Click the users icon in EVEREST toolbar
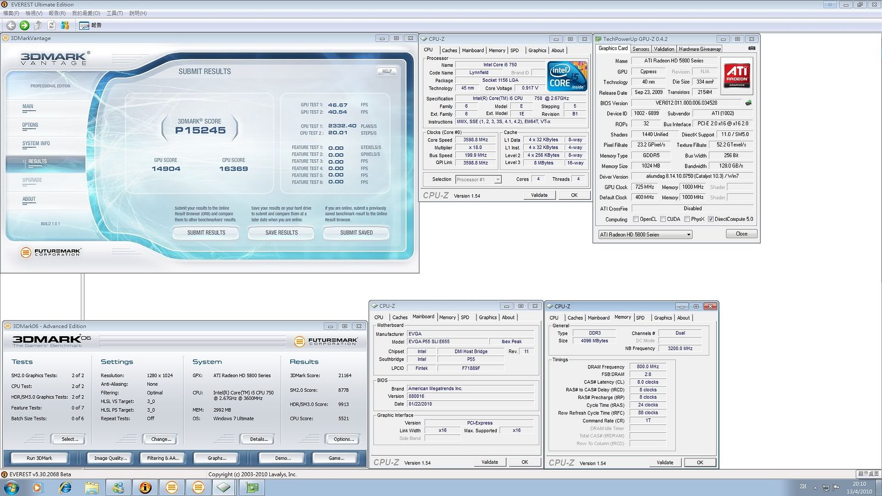Image resolution: width=882 pixels, height=496 pixels. (65, 26)
